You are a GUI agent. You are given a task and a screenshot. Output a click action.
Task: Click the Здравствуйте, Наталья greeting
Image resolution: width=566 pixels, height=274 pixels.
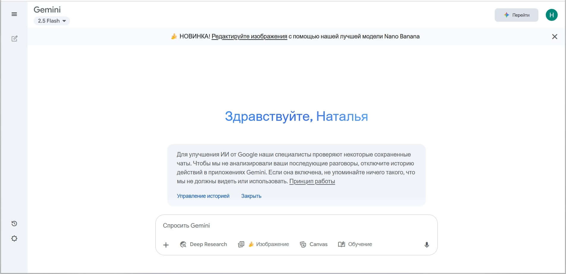[x=296, y=116]
